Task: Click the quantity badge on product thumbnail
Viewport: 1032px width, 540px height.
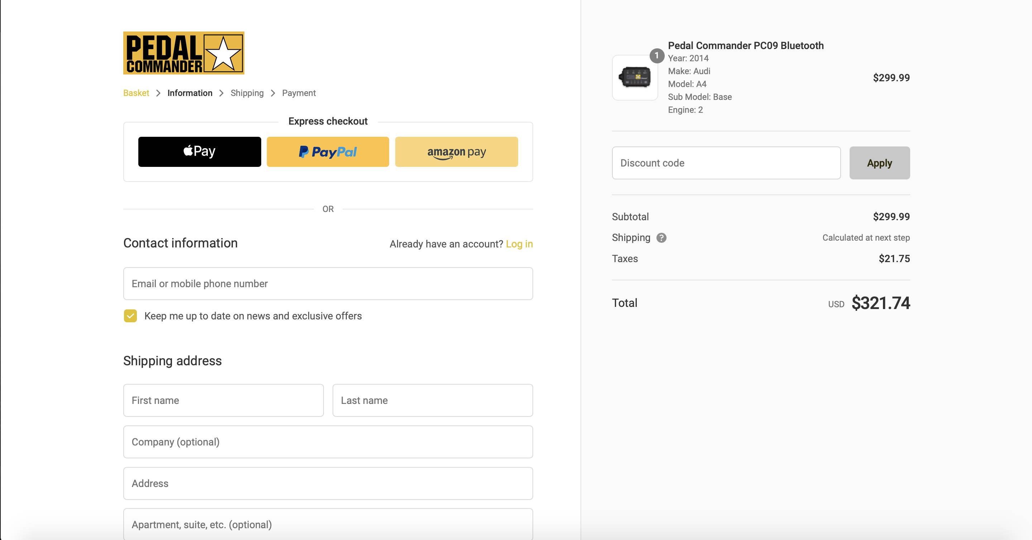Action: pyautogui.click(x=656, y=56)
